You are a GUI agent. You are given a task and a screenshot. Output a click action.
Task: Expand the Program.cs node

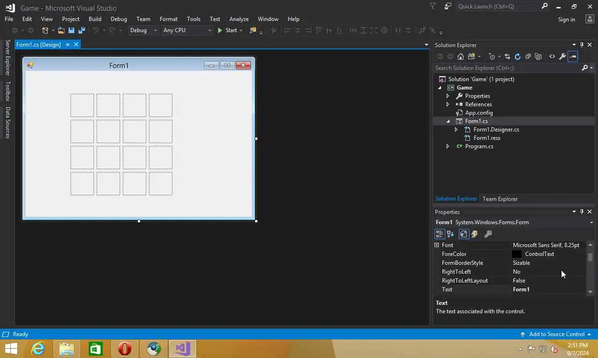tap(448, 146)
